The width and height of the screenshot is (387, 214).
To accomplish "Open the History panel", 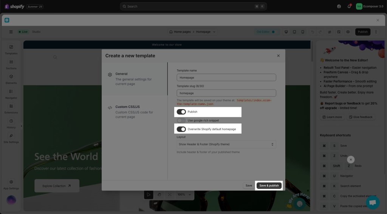I will click(11, 123).
